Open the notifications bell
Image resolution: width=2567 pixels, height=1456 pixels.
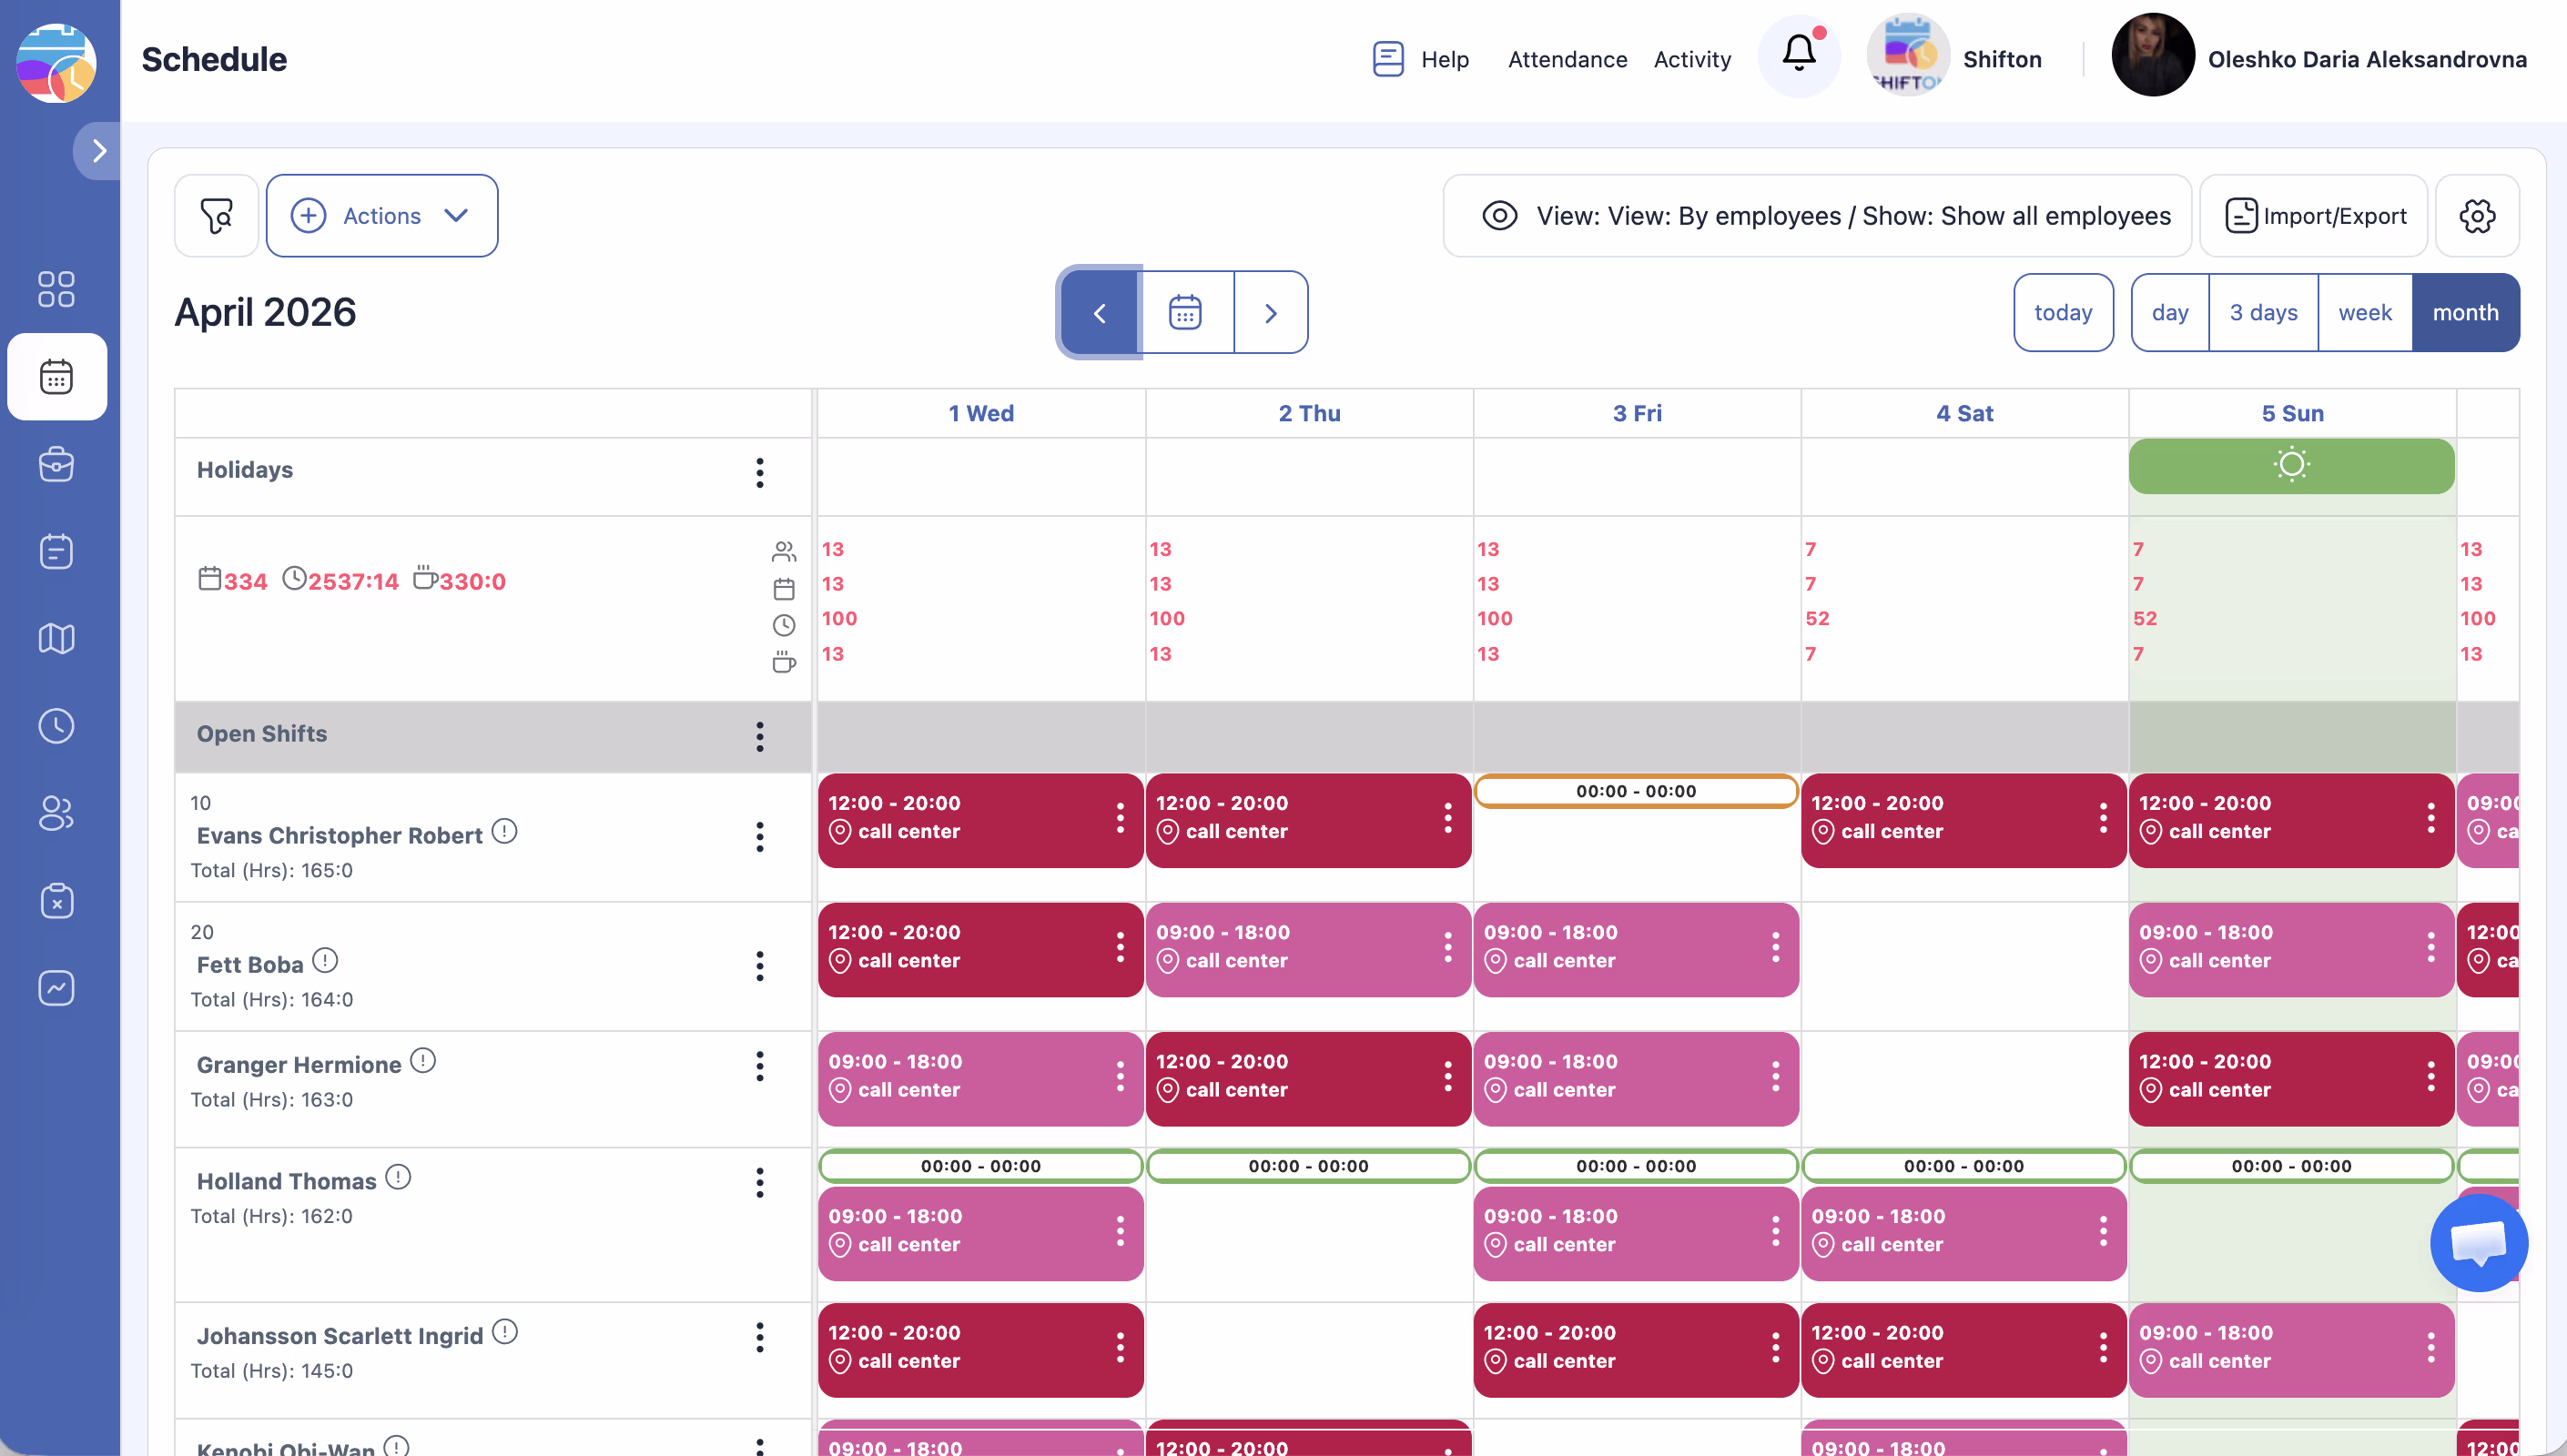(x=1798, y=54)
